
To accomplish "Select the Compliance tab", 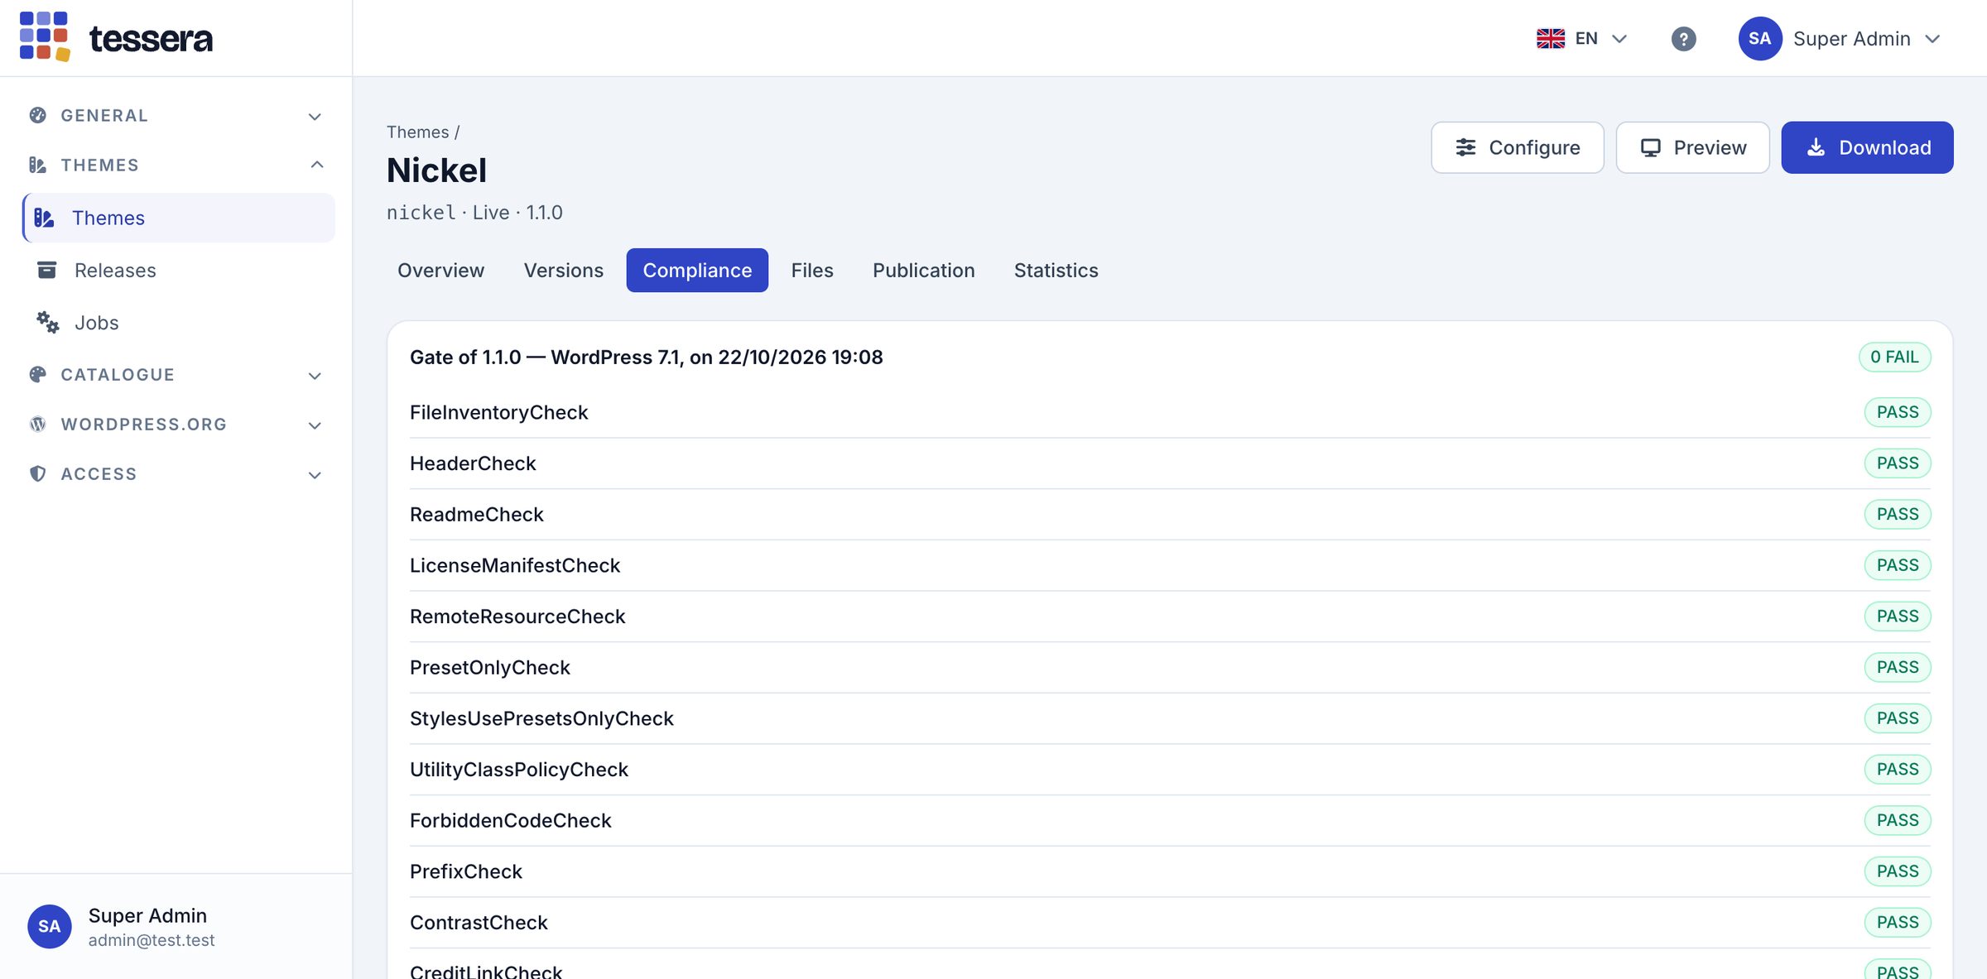I will (697, 270).
